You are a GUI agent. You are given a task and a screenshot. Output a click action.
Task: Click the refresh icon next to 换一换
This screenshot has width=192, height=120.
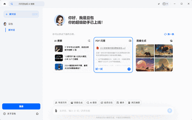pos(165,34)
